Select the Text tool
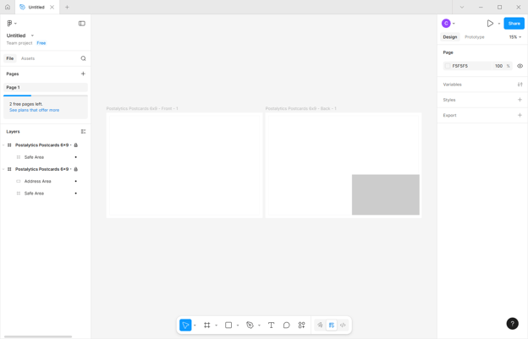This screenshot has height=339, width=528. point(271,325)
